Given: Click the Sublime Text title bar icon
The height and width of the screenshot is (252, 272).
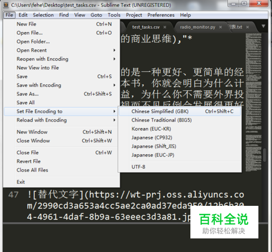Looking at the screenshot, I should tap(6, 5).
